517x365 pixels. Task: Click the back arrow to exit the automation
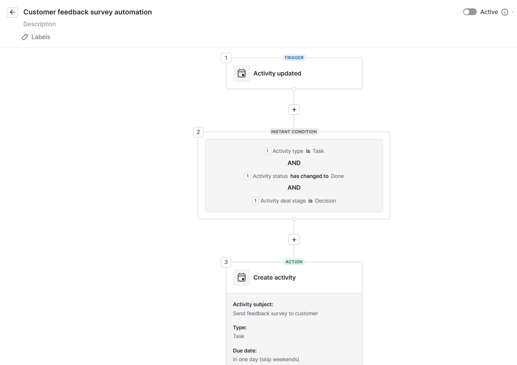(12, 12)
